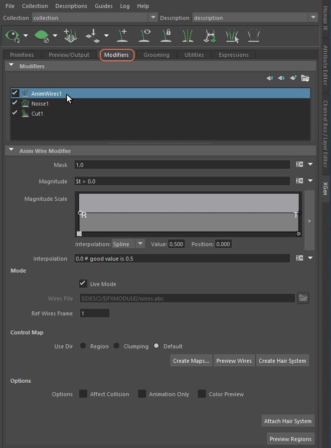This screenshot has height=448, width=331.
Task: Click the flip guides arrows icon
Action: [x=210, y=36]
